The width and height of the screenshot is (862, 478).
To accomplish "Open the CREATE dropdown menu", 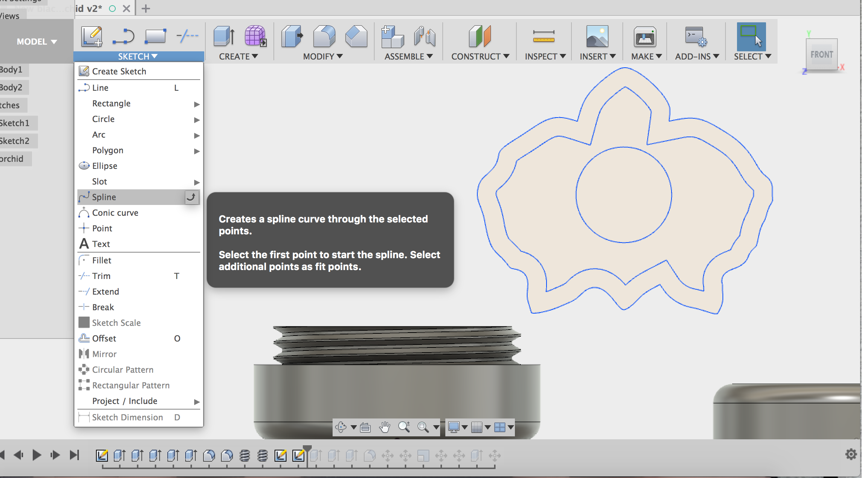I will (238, 57).
